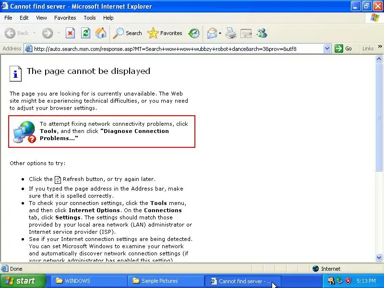Screen dimensions: 384x288
Task: Click the 'Done' status bar text
Action: point(16,269)
